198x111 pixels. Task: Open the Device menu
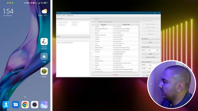pos(64,15)
